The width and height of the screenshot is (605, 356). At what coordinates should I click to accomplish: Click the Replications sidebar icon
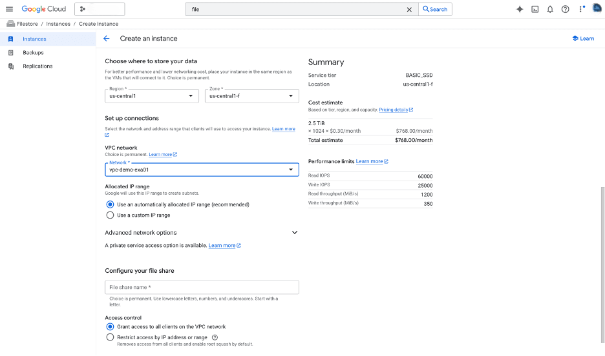(x=11, y=66)
